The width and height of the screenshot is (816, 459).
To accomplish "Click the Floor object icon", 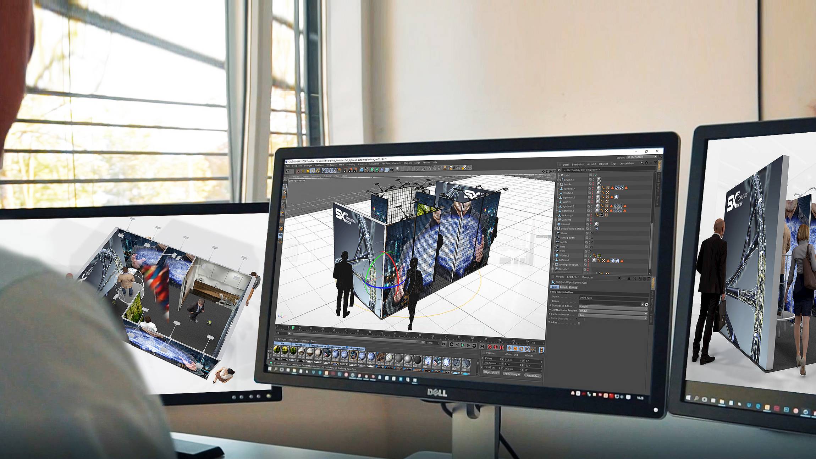I will [x=387, y=169].
